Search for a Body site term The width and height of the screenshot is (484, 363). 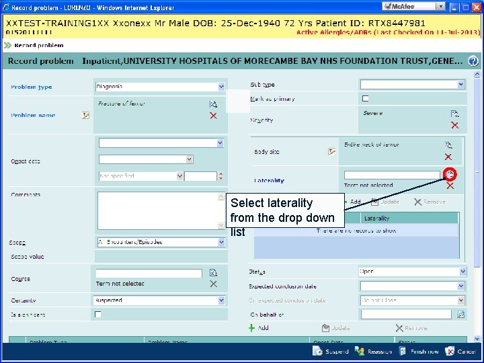point(448,145)
